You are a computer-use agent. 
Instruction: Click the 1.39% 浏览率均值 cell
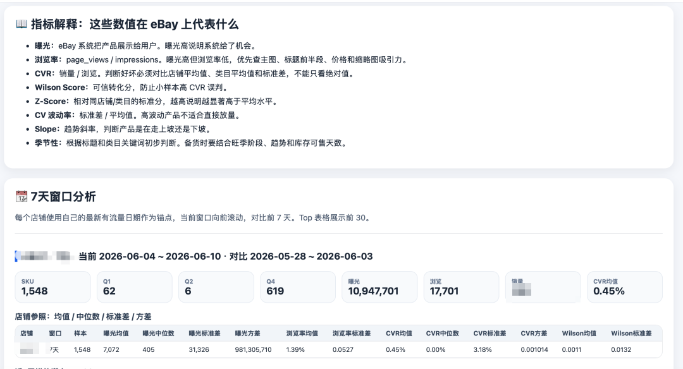295,349
